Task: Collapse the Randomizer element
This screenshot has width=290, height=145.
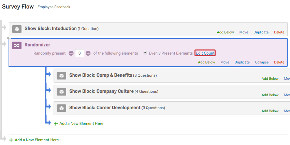Action: point(262,62)
